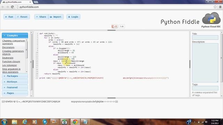Open the Lex tokenizer example
The height and width of the screenshot is (125, 223).
pos(9,65)
